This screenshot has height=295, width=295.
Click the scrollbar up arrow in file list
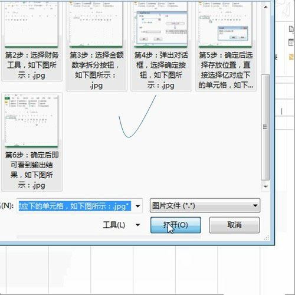click(x=265, y=7)
